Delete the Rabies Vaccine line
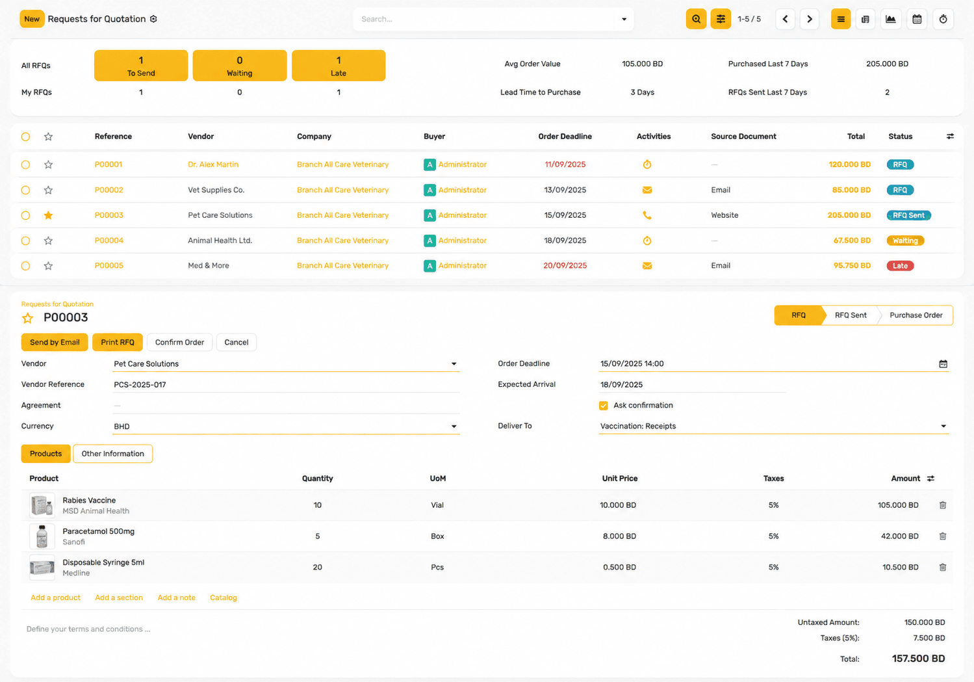This screenshot has width=974, height=682. click(x=943, y=505)
